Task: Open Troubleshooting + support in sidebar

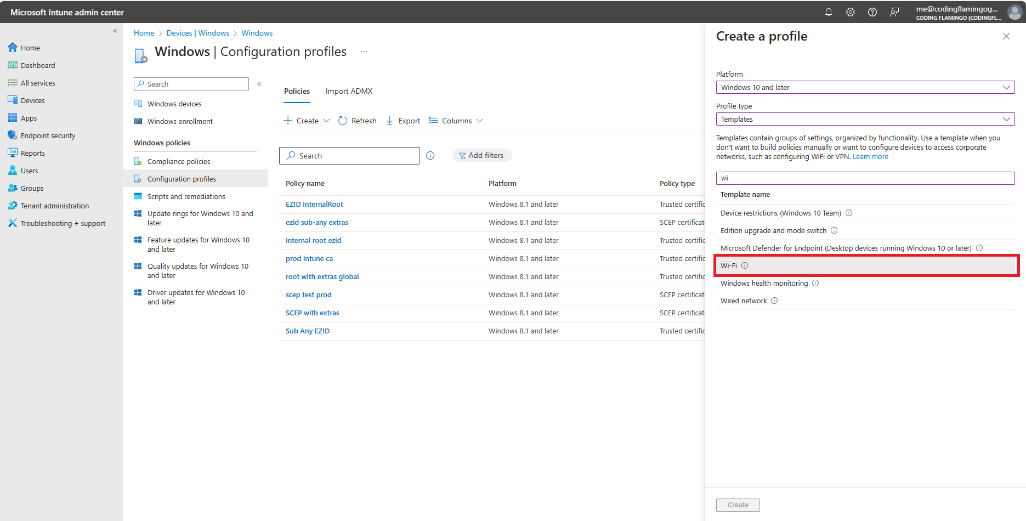Action: coord(56,223)
